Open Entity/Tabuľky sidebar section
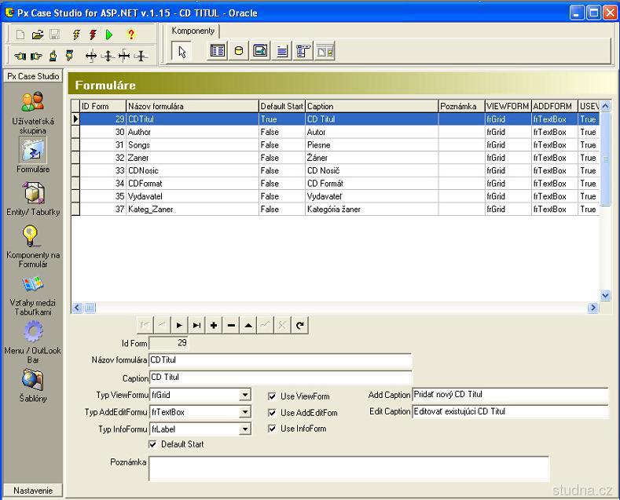This screenshot has height=500, width=620. pos(32,199)
